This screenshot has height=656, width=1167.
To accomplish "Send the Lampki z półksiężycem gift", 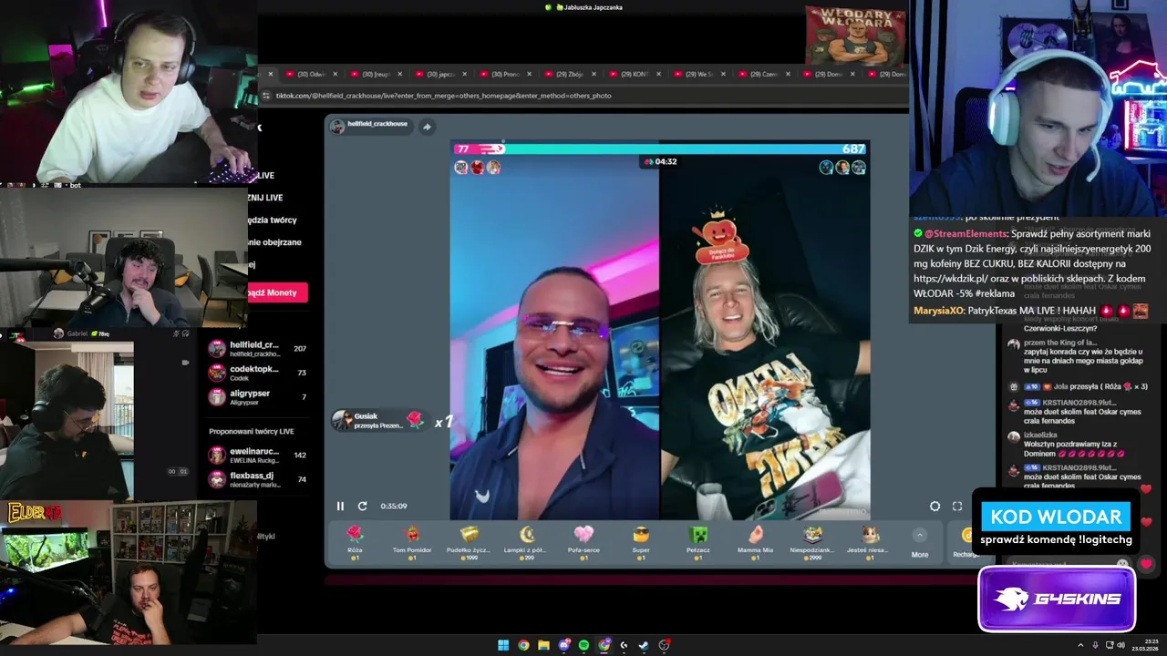I will tap(526, 541).
